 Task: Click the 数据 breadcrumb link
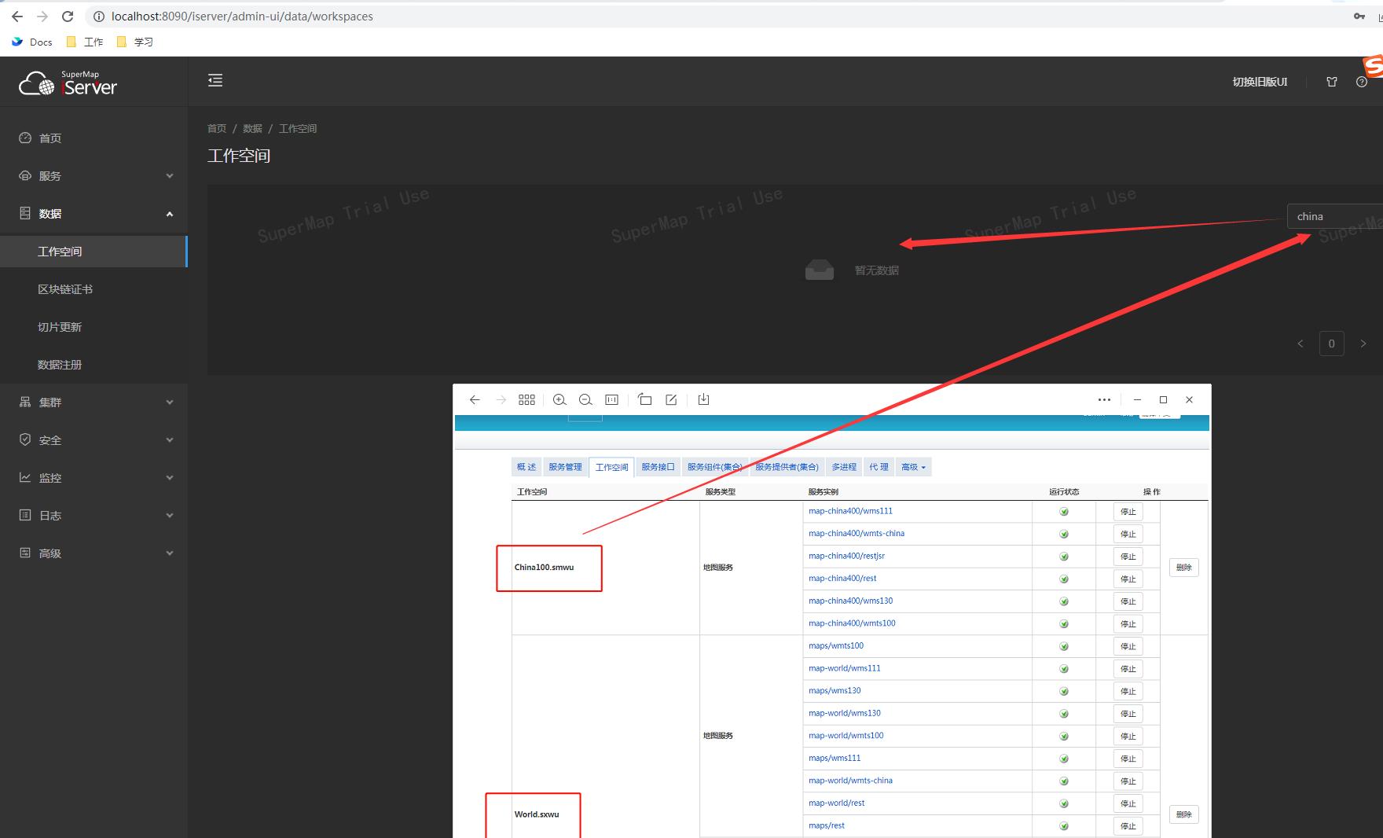point(252,128)
